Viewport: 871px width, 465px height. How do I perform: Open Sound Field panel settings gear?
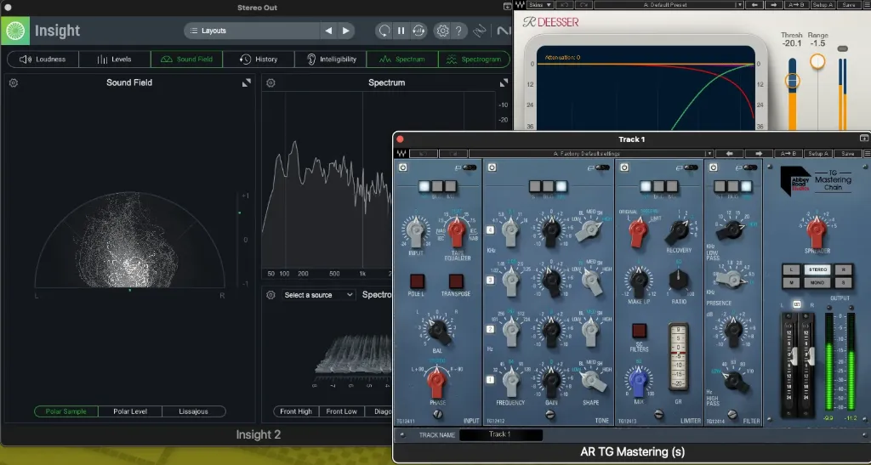click(14, 82)
